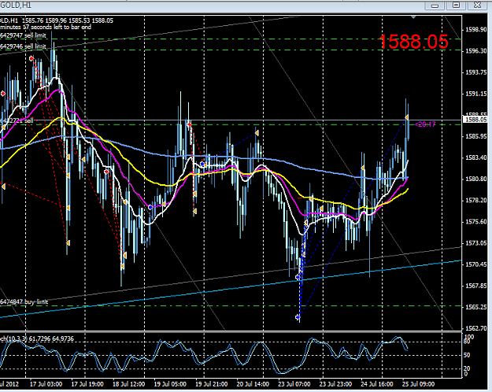Click time axis label 23 Jul 07:00
This screenshot has width=492, height=392.
tap(294, 384)
